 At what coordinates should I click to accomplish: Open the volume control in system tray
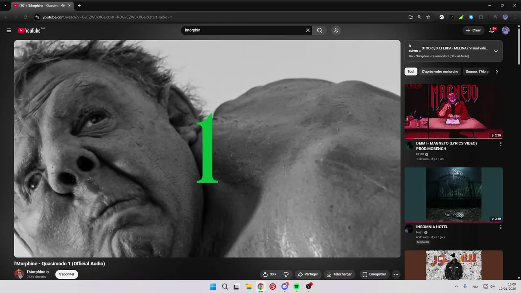(492, 286)
